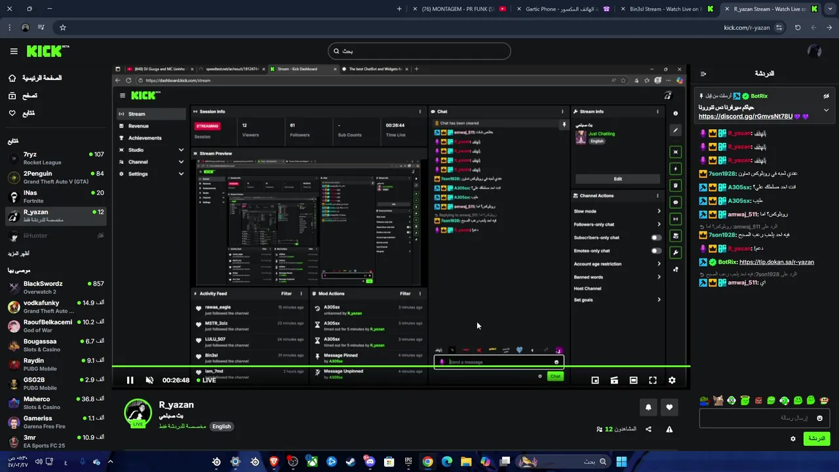Open Kick sidebar hamburger menu
839x472 pixels.
point(14,51)
